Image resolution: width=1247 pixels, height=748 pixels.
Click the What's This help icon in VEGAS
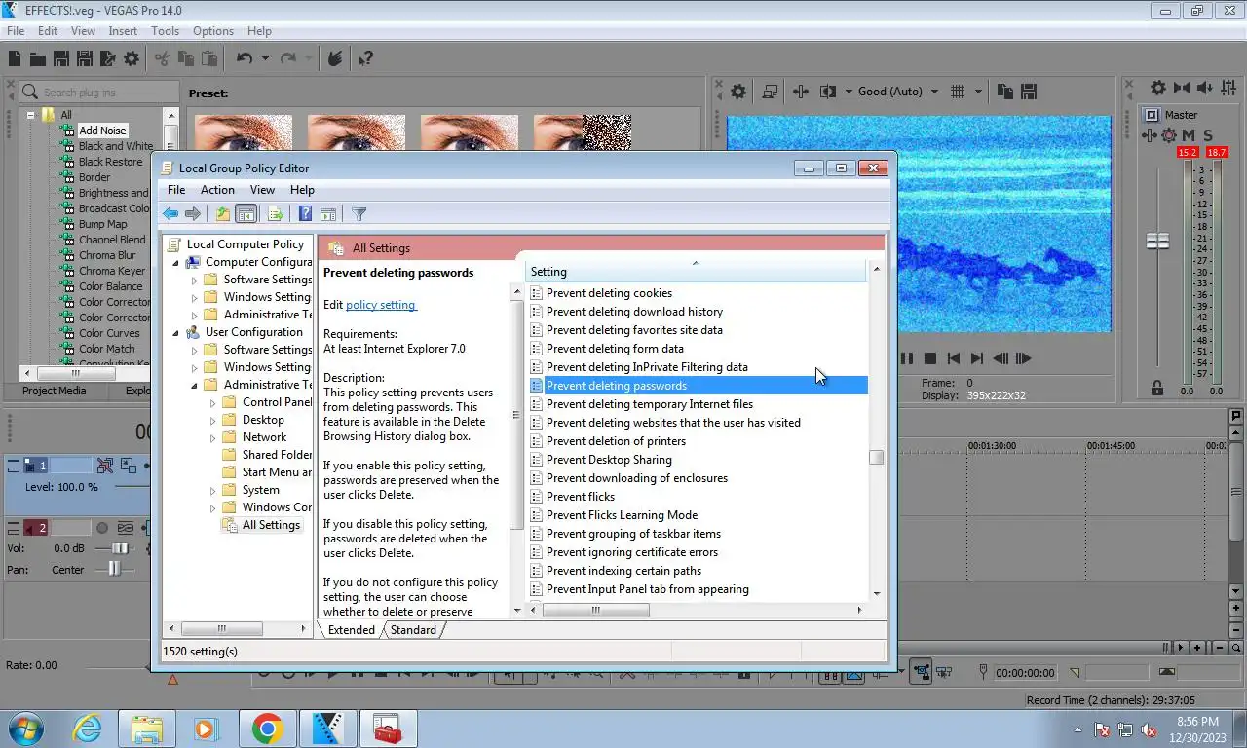[365, 58]
